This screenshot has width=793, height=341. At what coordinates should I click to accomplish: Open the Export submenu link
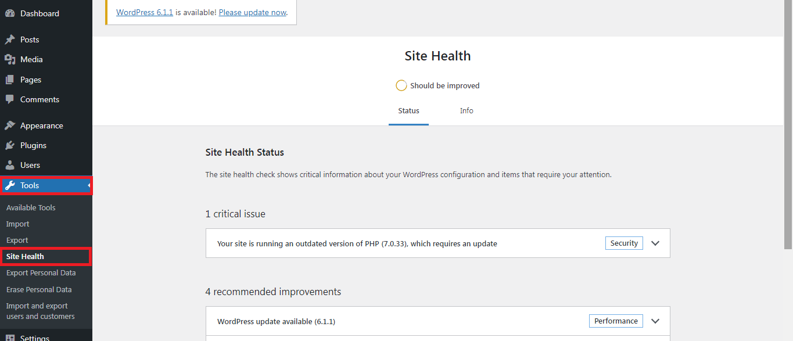coord(17,240)
